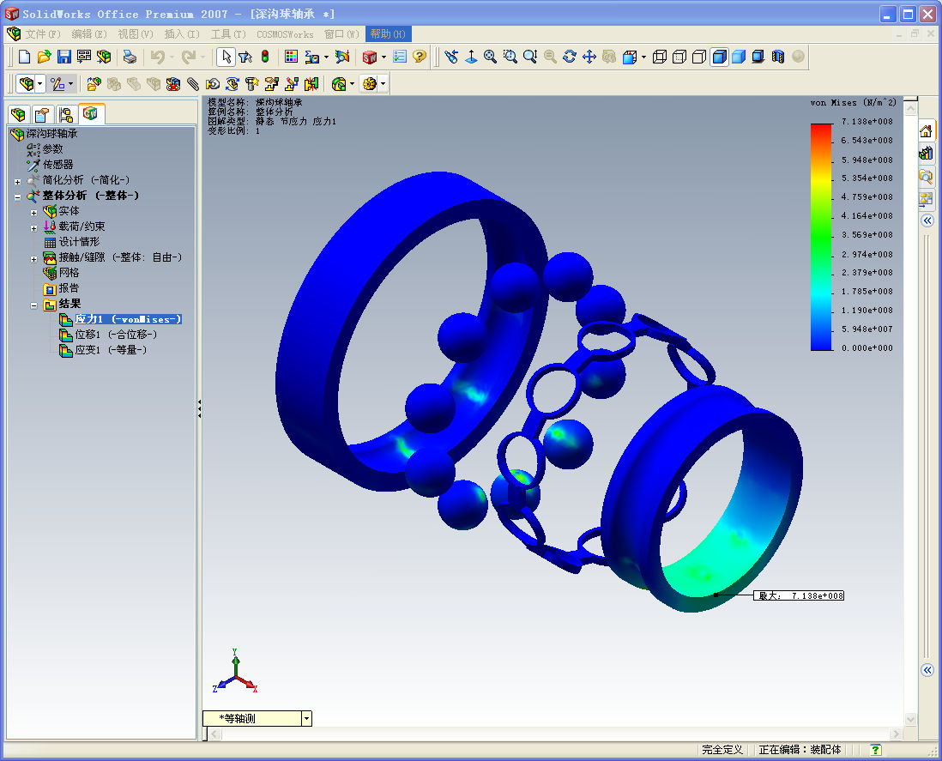Click the Print icon
The image size is (942, 761).
(x=130, y=57)
